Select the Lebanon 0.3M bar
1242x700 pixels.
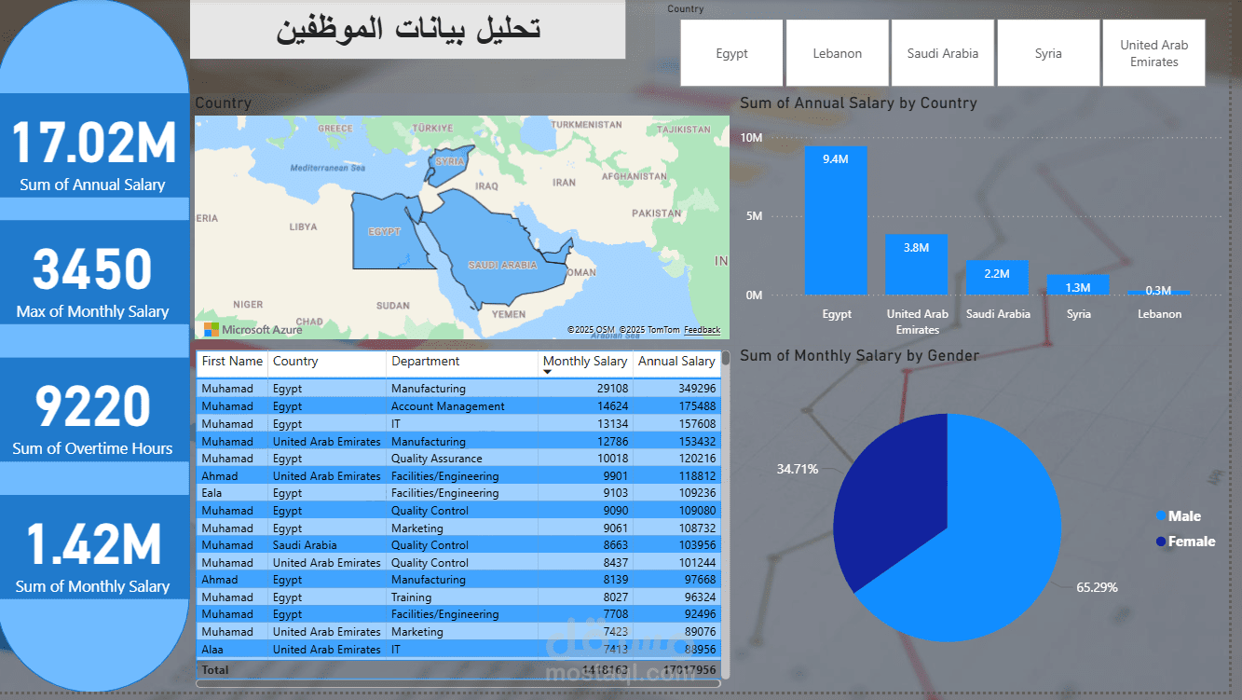(x=1159, y=293)
